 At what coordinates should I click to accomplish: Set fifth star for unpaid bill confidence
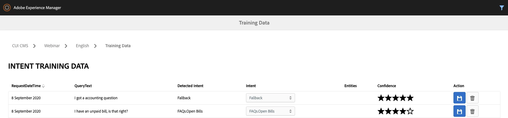pyautogui.click(x=410, y=111)
